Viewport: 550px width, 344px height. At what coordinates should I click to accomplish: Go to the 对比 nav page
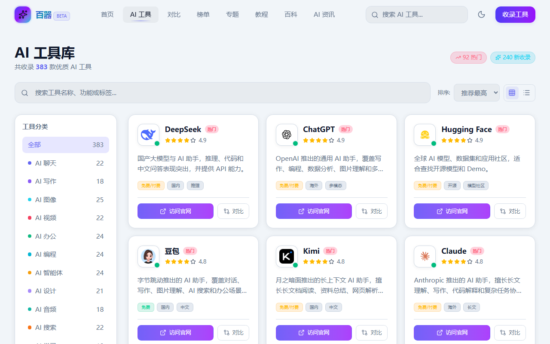click(174, 15)
